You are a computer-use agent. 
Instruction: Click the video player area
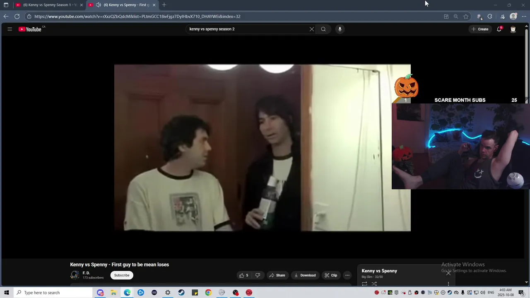pos(263,148)
